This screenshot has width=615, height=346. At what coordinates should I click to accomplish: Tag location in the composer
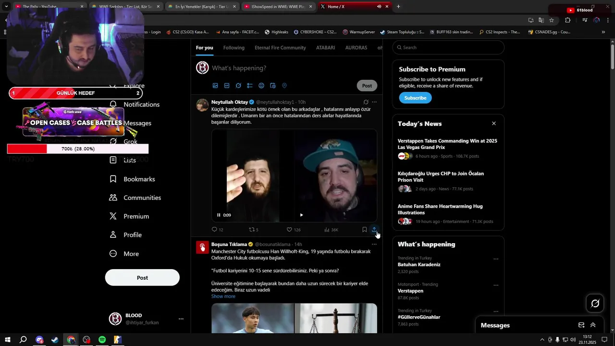[x=284, y=86]
